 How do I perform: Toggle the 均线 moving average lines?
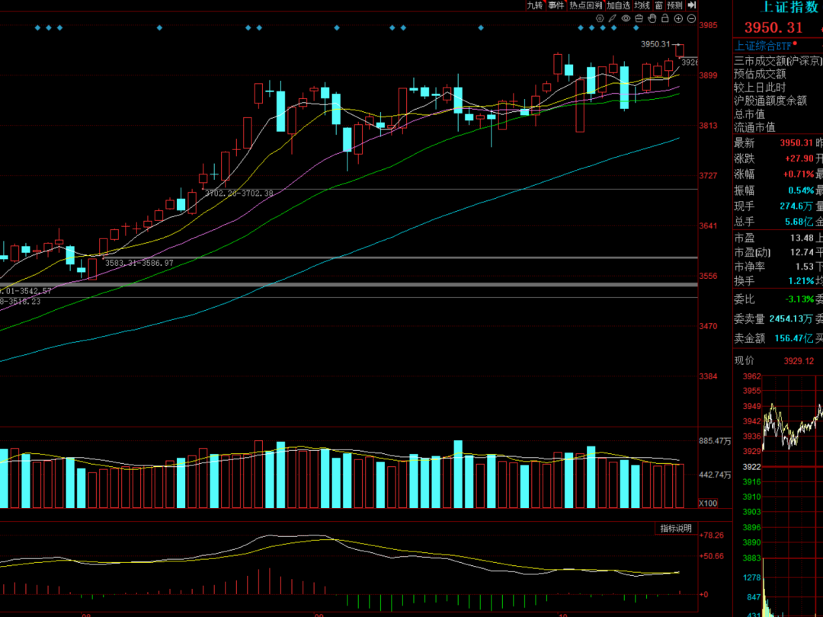642,5
